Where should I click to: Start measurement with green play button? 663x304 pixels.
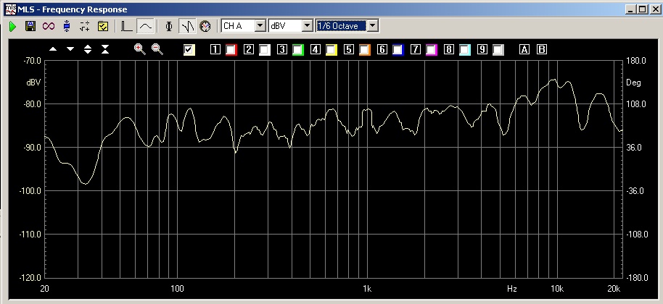click(12, 26)
